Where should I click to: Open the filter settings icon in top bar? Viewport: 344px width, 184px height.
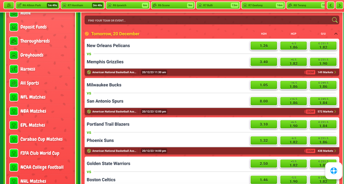click(9, 5)
